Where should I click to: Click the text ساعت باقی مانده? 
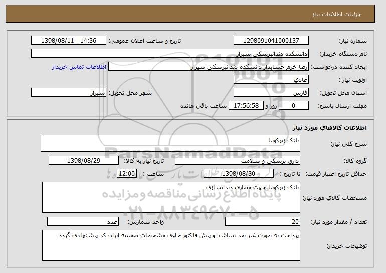(x=204, y=106)
